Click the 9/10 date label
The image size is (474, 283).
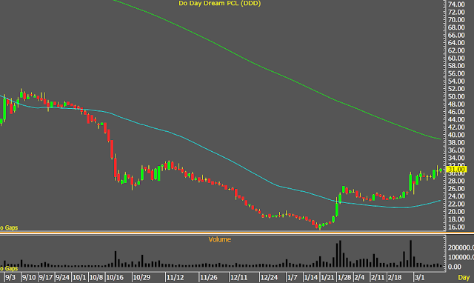coord(29,277)
